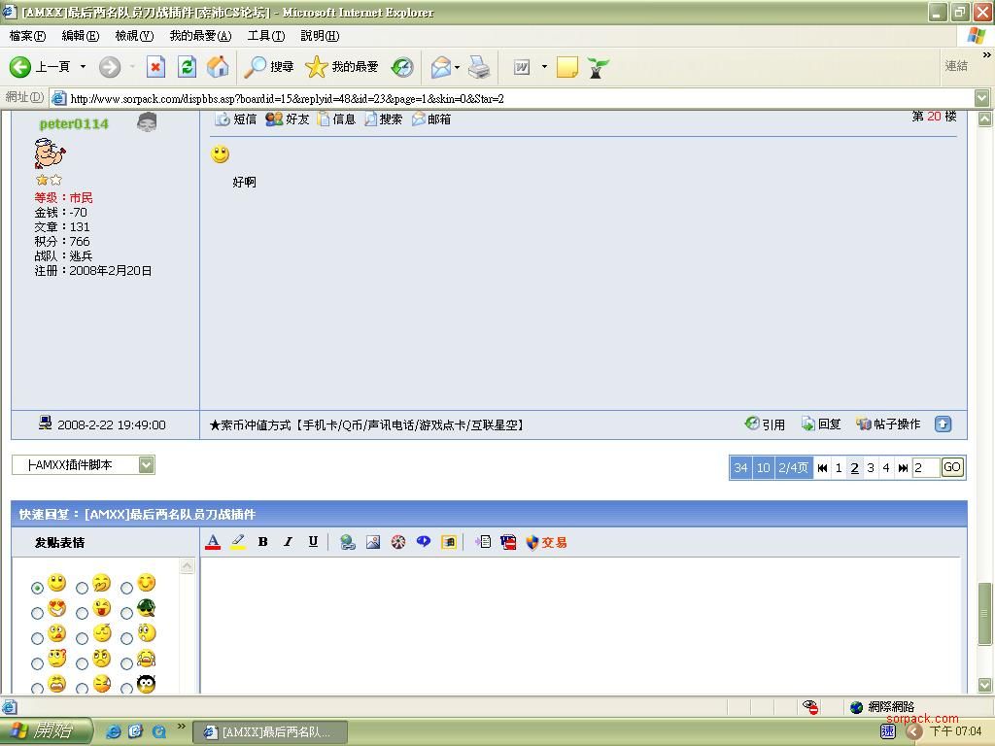Screen dimensions: 995x746
Task: Apply underline in the reply editor
Action: (x=313, y=542)
